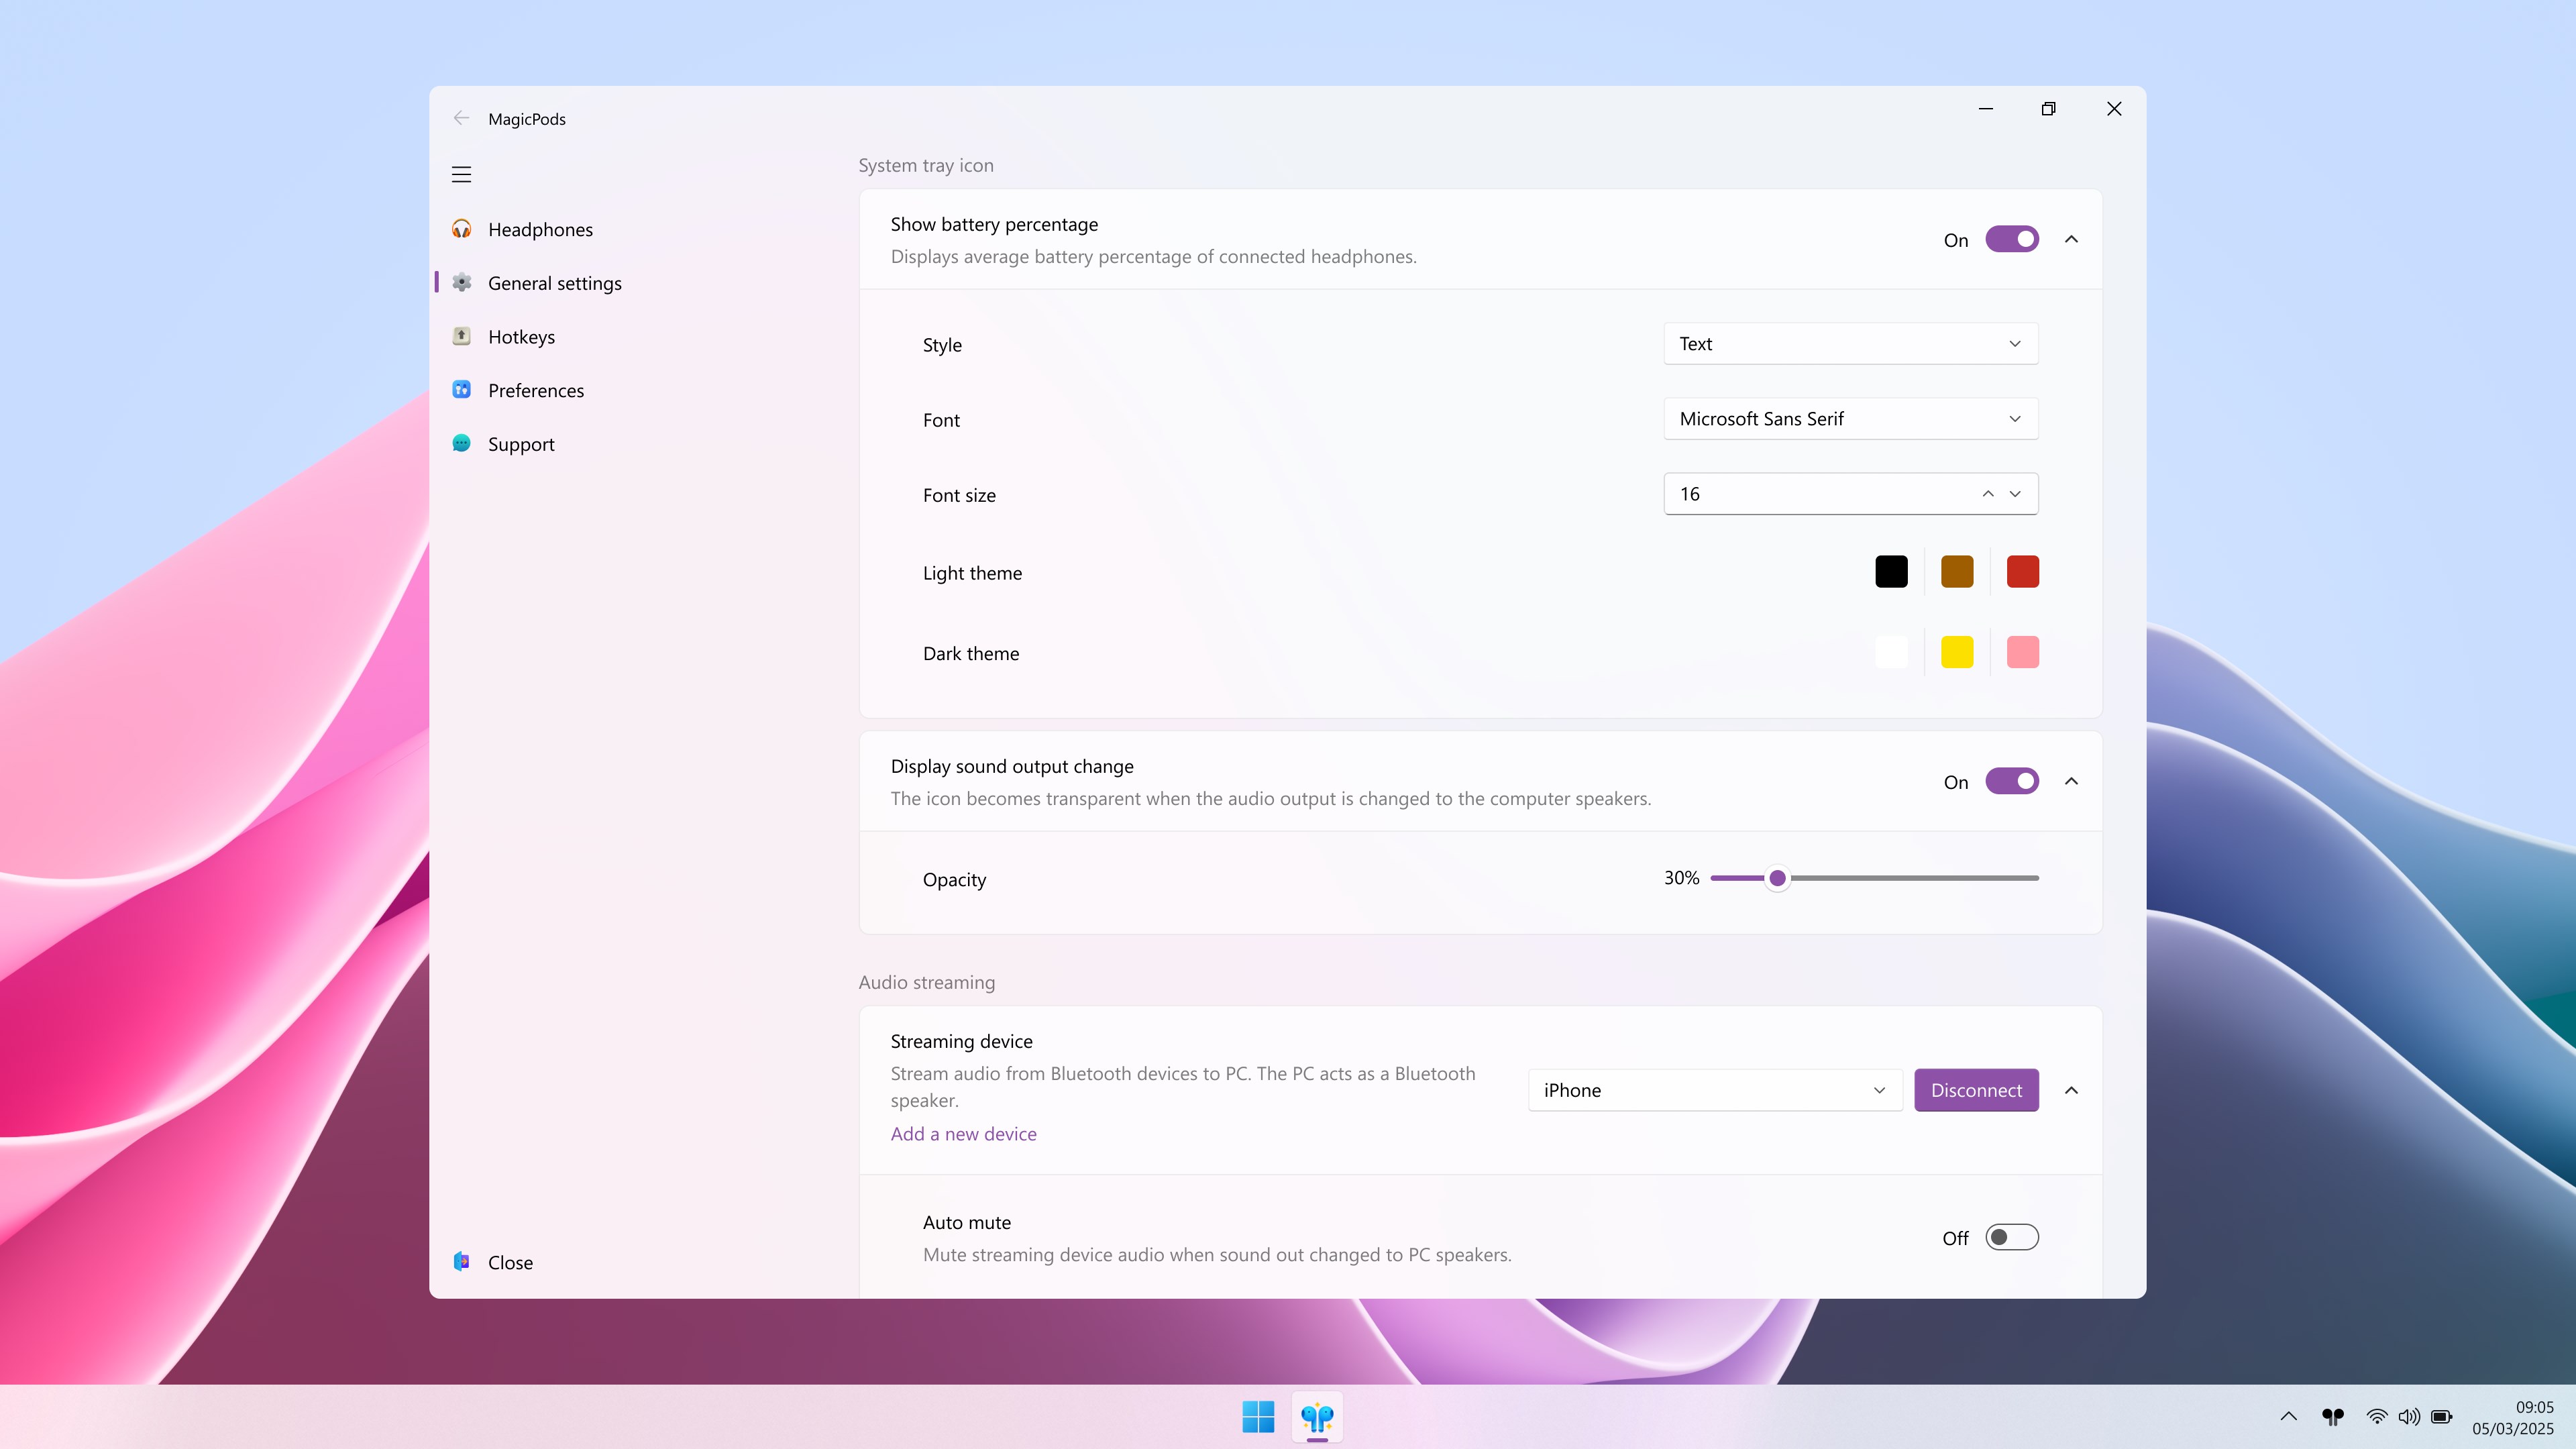Click the Add a new device link
The image size is (2576, 1449).
pyautogui.click(x=963, y=1133)
